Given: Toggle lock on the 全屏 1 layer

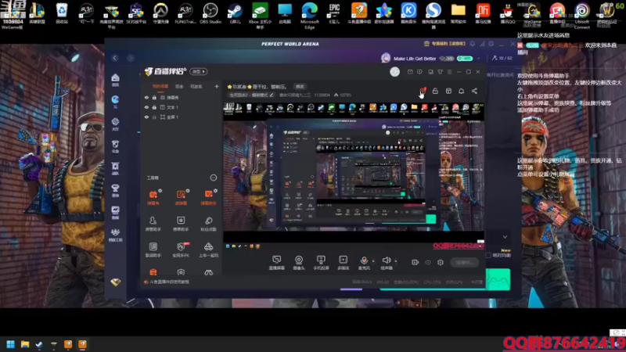Looking at the screenshot, I should point(154,117).
